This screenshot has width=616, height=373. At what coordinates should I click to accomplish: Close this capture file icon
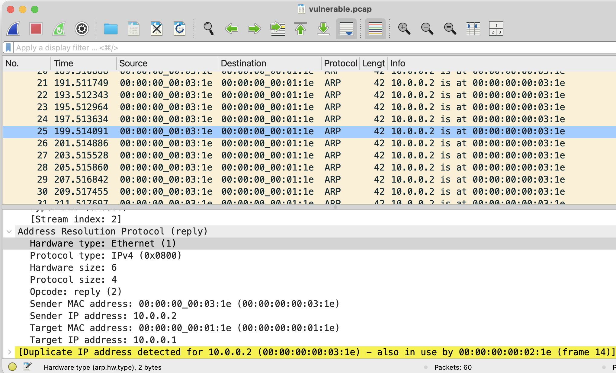(156, 29)
